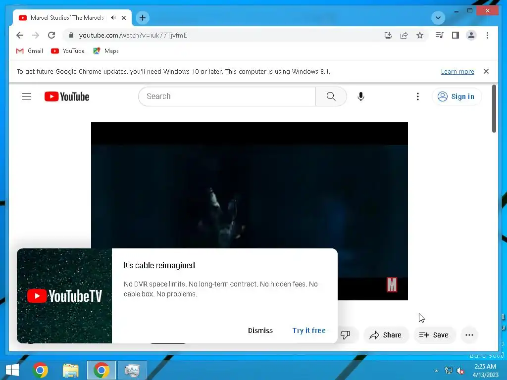Screen dimensions: 507x380
Task: Click the Marvel M watermark on video
Action: 392,285
